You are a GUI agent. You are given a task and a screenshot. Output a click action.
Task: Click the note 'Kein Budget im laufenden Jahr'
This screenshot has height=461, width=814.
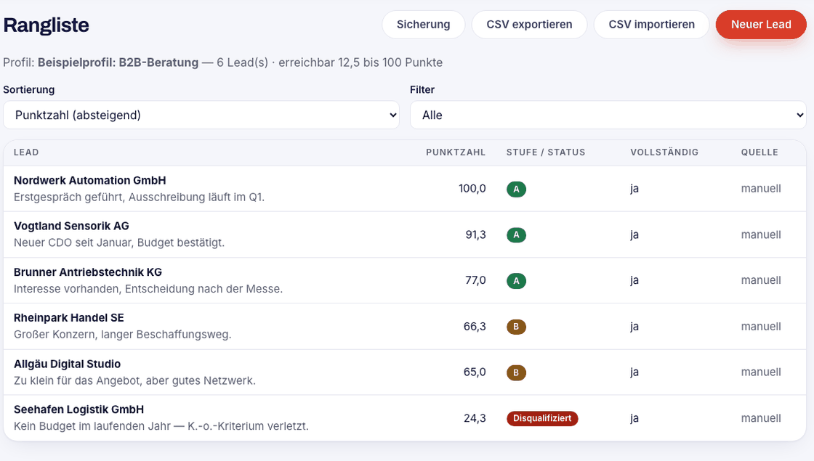click(x=92, y=426)
